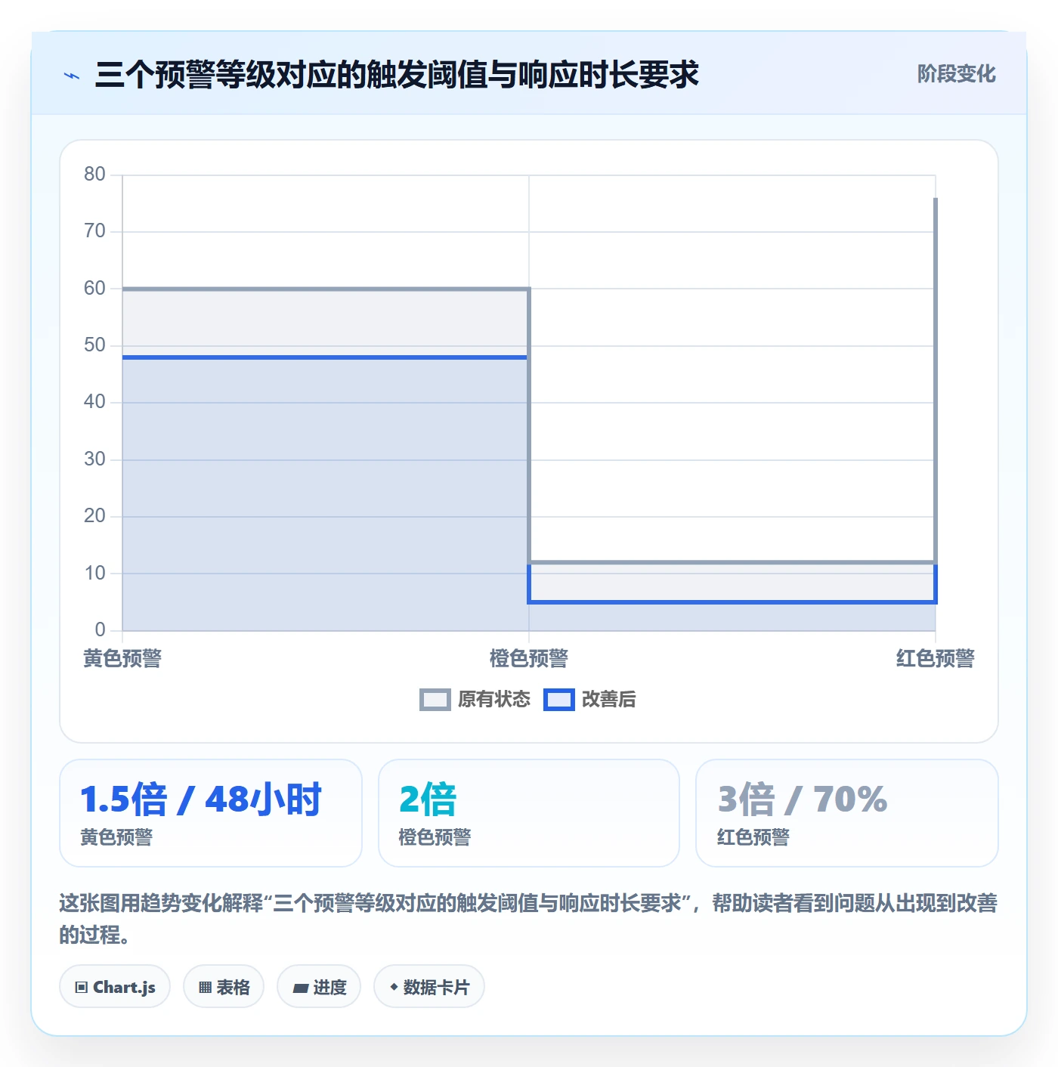Click the chart title heading text
This screenshot has height=1067, width=1058.
(397, 75)
